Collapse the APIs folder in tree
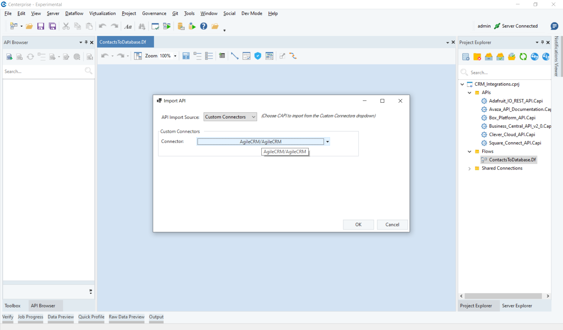The width and height of the screenshot is (563, 330). pyautogui.click(x=469, y=93)
